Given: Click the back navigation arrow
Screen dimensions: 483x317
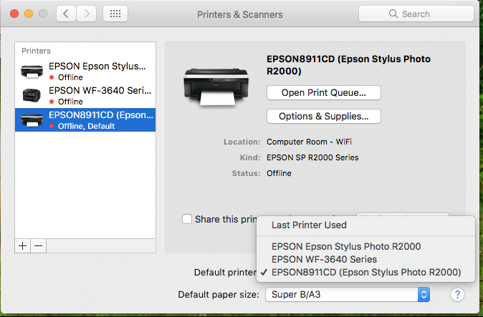Looking at the screenshot, I should coord(66,14).
